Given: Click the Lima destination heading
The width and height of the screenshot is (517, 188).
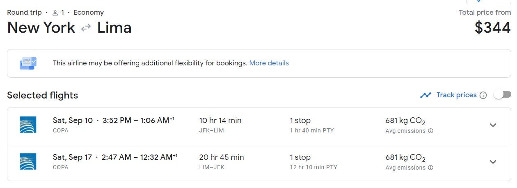Looking at the screenshot, I should (114, 28).
